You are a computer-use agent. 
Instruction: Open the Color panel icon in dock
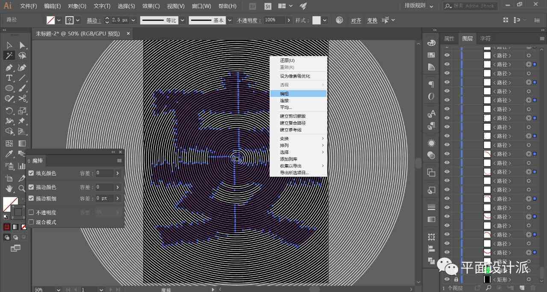431,43
